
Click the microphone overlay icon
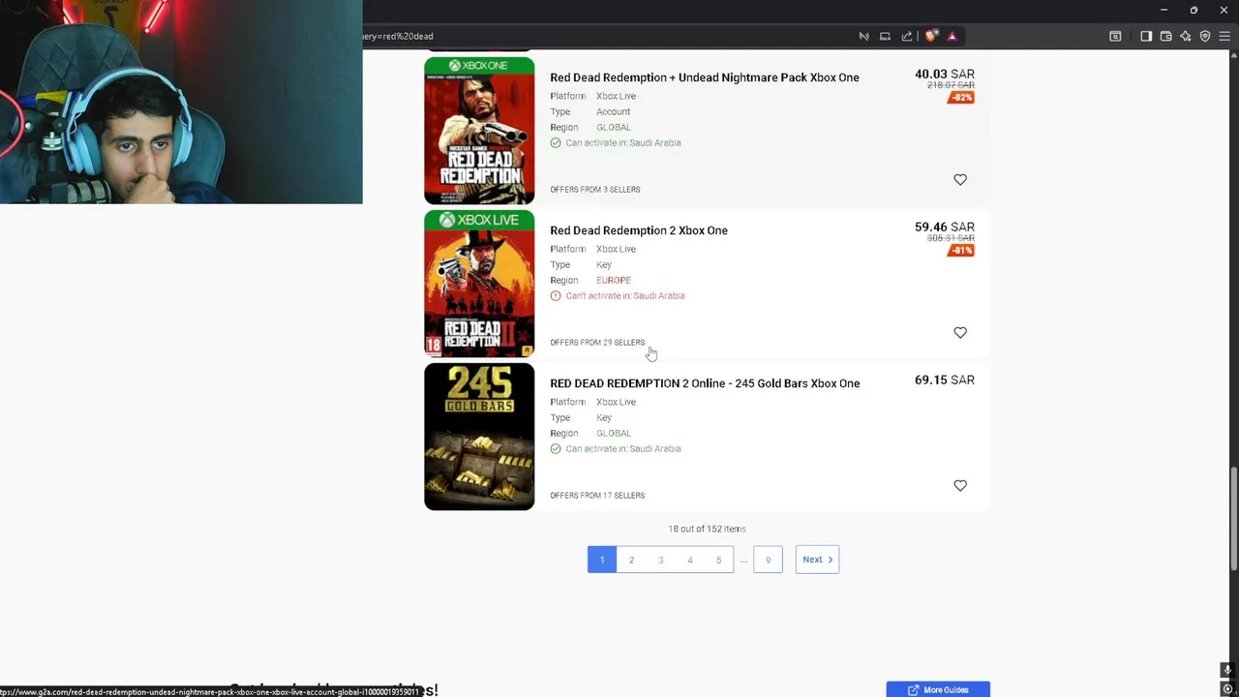point(1227,670)
